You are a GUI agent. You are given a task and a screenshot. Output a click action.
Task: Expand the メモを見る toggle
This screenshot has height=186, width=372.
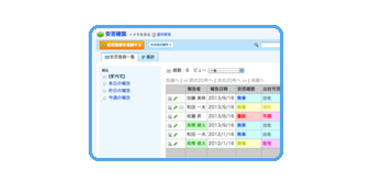[x=140, y=35]
